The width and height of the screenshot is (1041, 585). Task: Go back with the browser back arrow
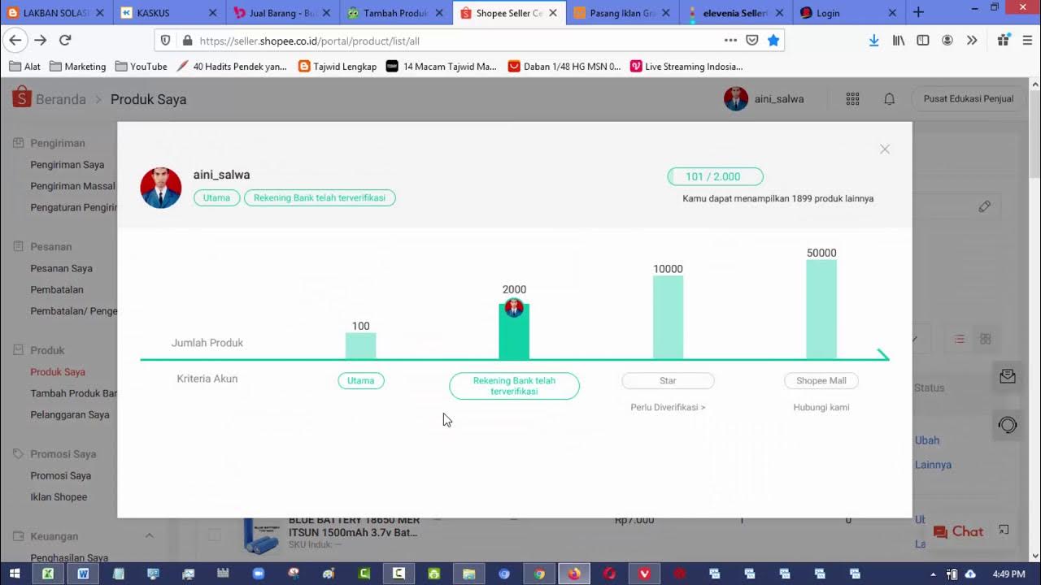coord(15,40)
